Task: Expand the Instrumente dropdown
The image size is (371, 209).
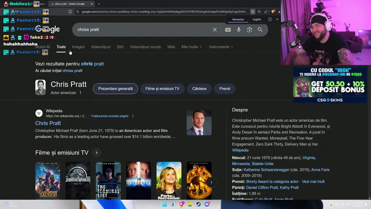Action: (x=221, y=47)
